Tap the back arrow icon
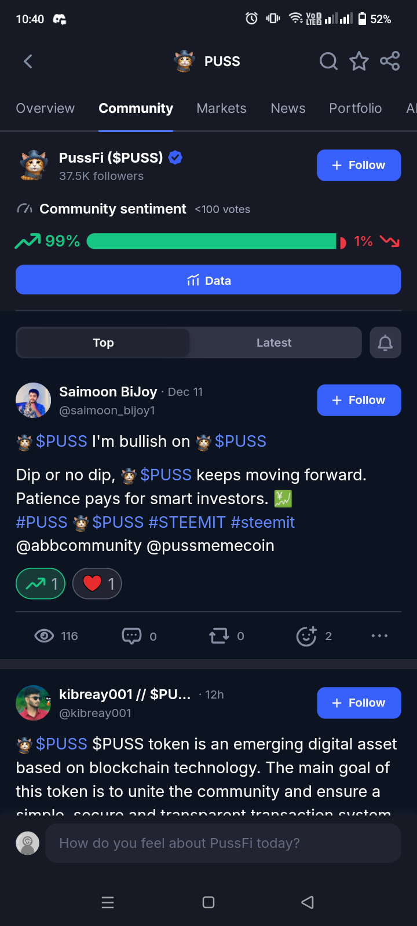The width and height of the screenshot is (417, 926). (28, 61)
